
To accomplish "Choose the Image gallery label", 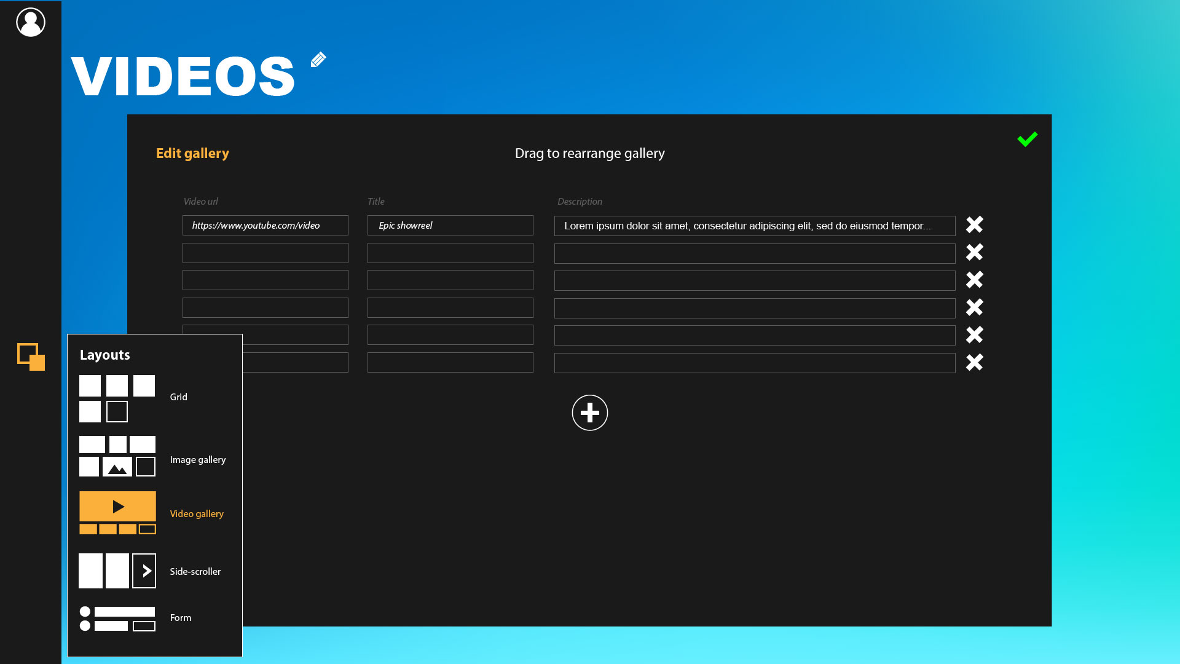I will [197, 460].
